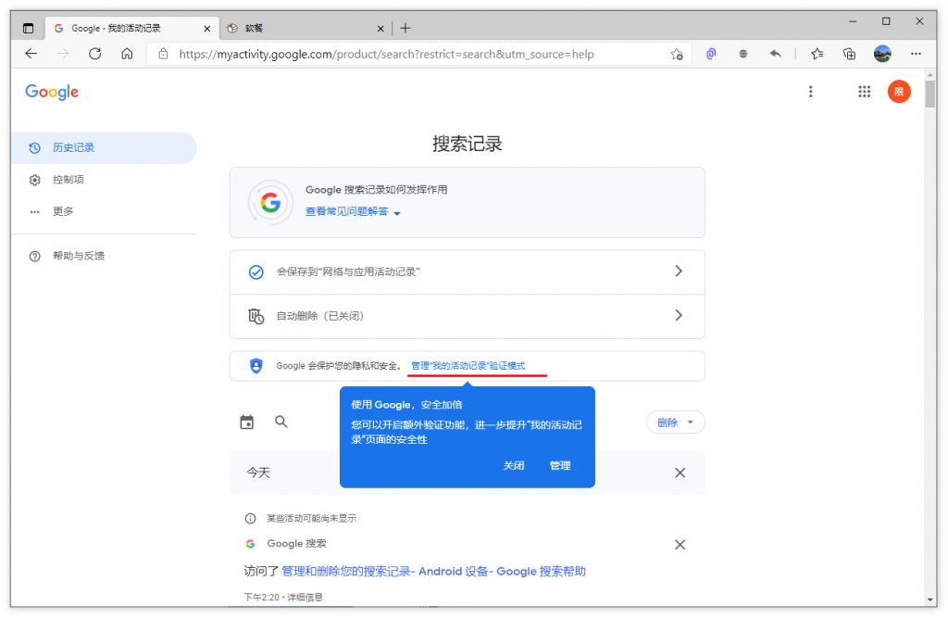Reload the page with the refresh icon
This screenshot has width=948, height=618.
tap(95, 54)
